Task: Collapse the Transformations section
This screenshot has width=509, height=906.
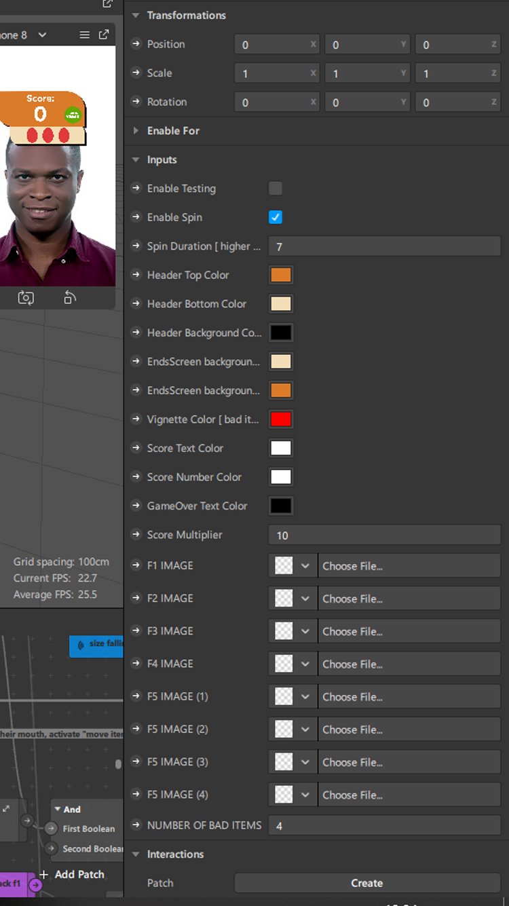Action: coord(136,15)
